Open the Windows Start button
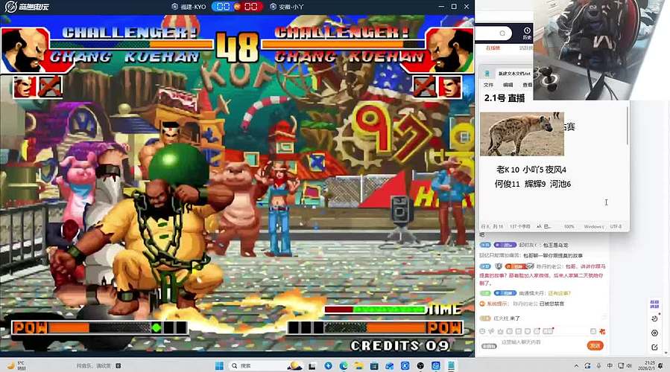The height and width of the screenshot is (372, 670). tap(220, 365)
